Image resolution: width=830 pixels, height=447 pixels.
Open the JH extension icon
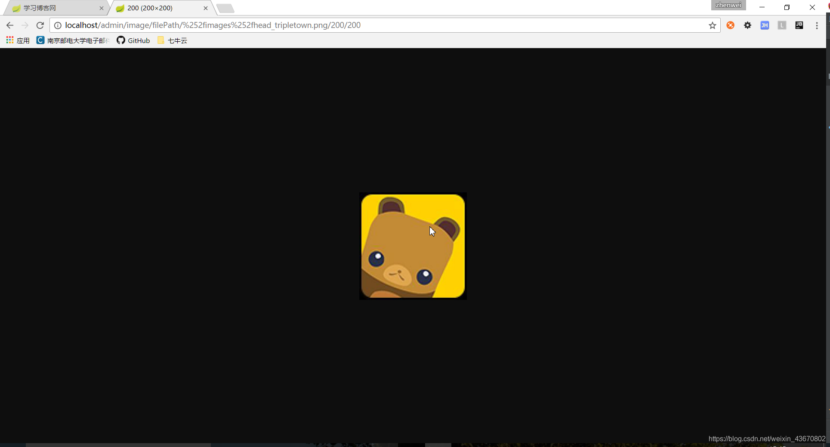coord(765,25)
